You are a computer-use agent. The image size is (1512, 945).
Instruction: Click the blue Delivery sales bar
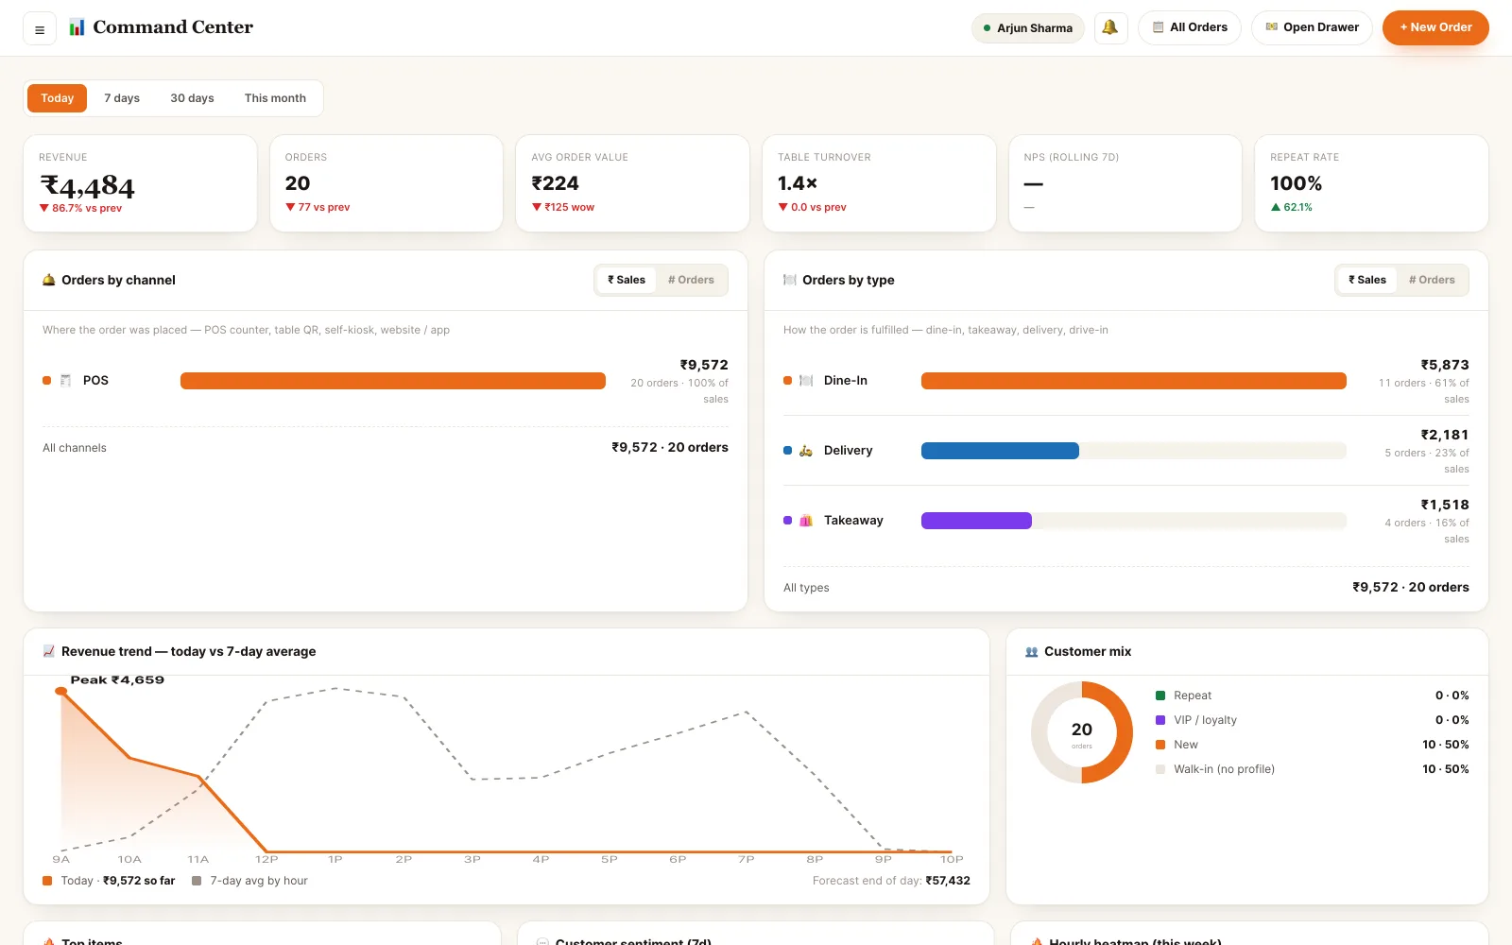click(x=1000, y=451)
